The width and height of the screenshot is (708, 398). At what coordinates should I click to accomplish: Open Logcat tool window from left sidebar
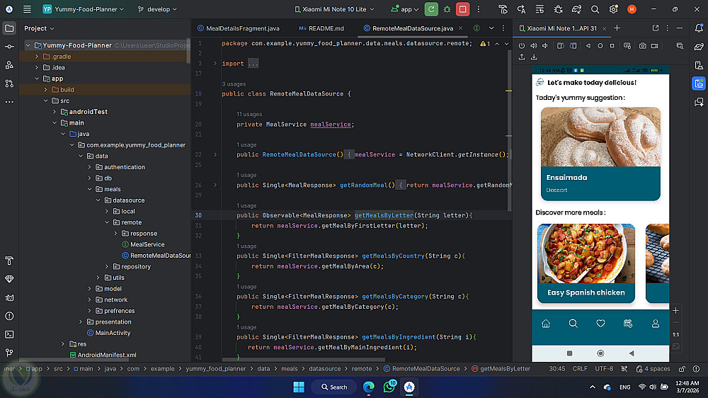[x=9, y=297]
